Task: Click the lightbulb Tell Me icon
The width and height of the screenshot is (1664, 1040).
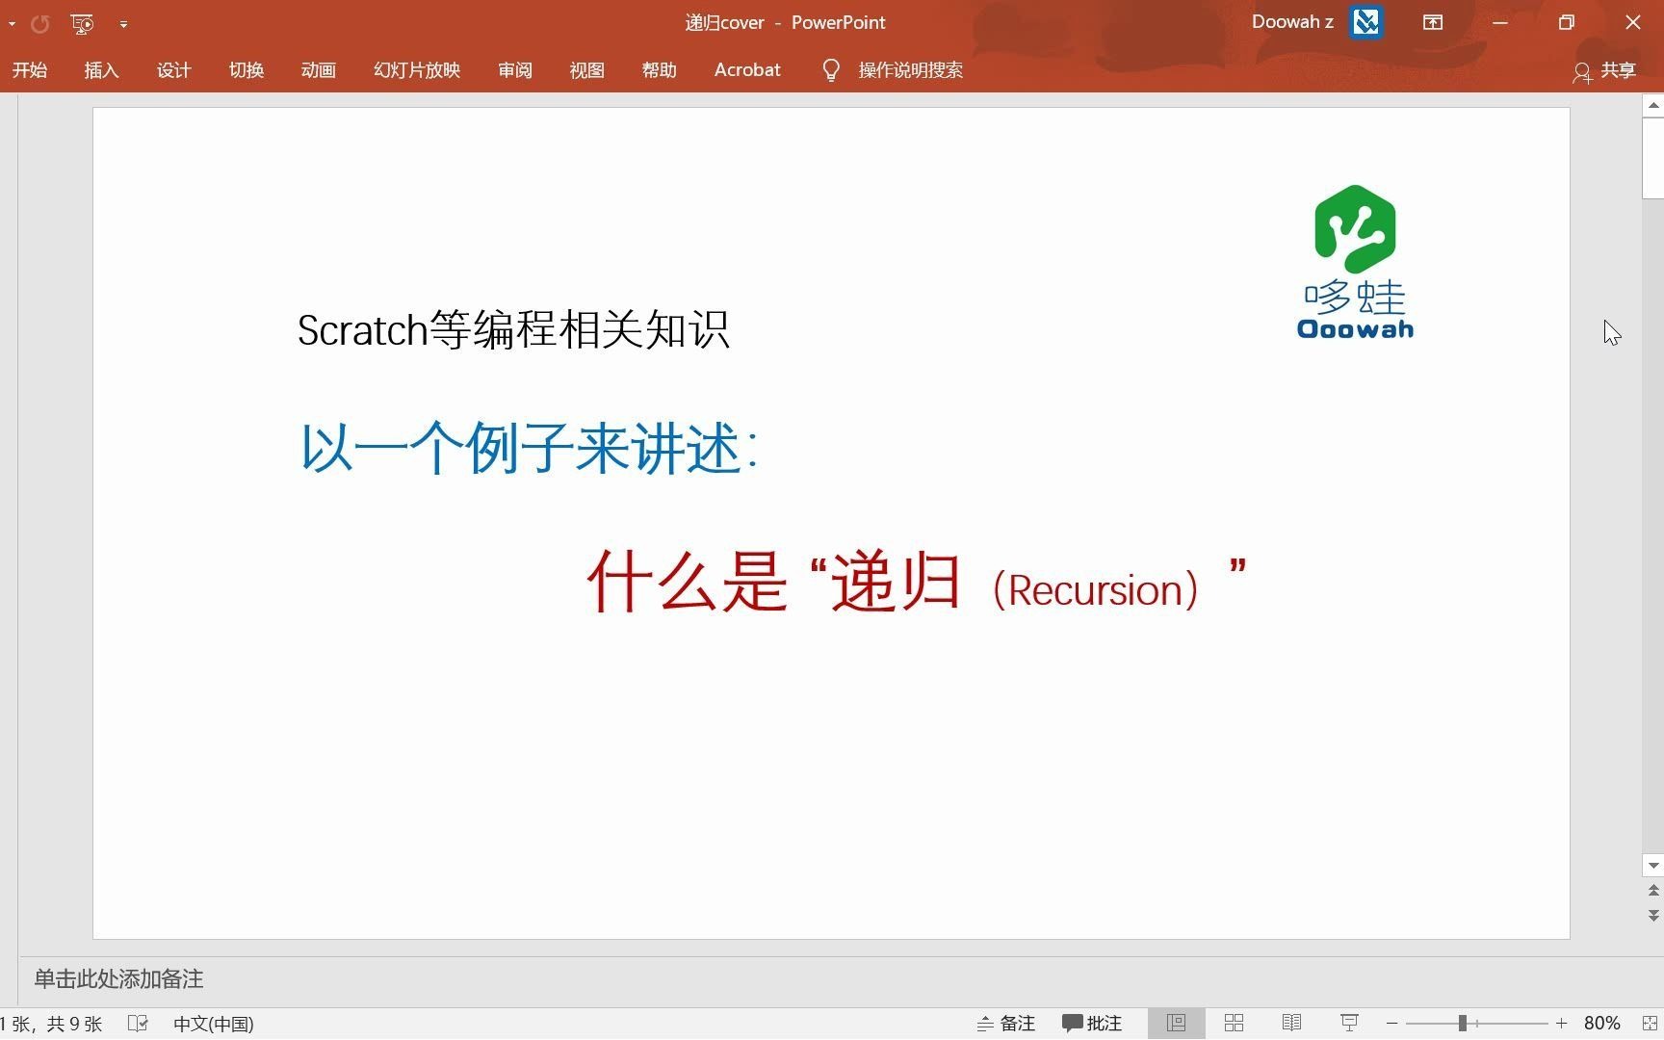Action: (831, 70)
